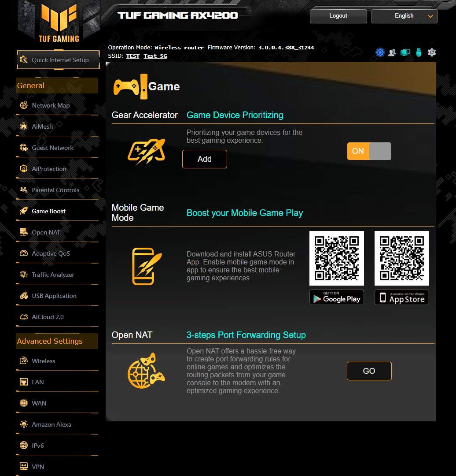Click the USB device status icon
The width and height of the screenshot is (456, 476).
[419, 52]
